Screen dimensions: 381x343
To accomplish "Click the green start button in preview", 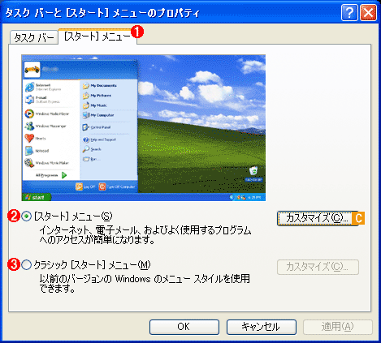I will pos(37,197).
